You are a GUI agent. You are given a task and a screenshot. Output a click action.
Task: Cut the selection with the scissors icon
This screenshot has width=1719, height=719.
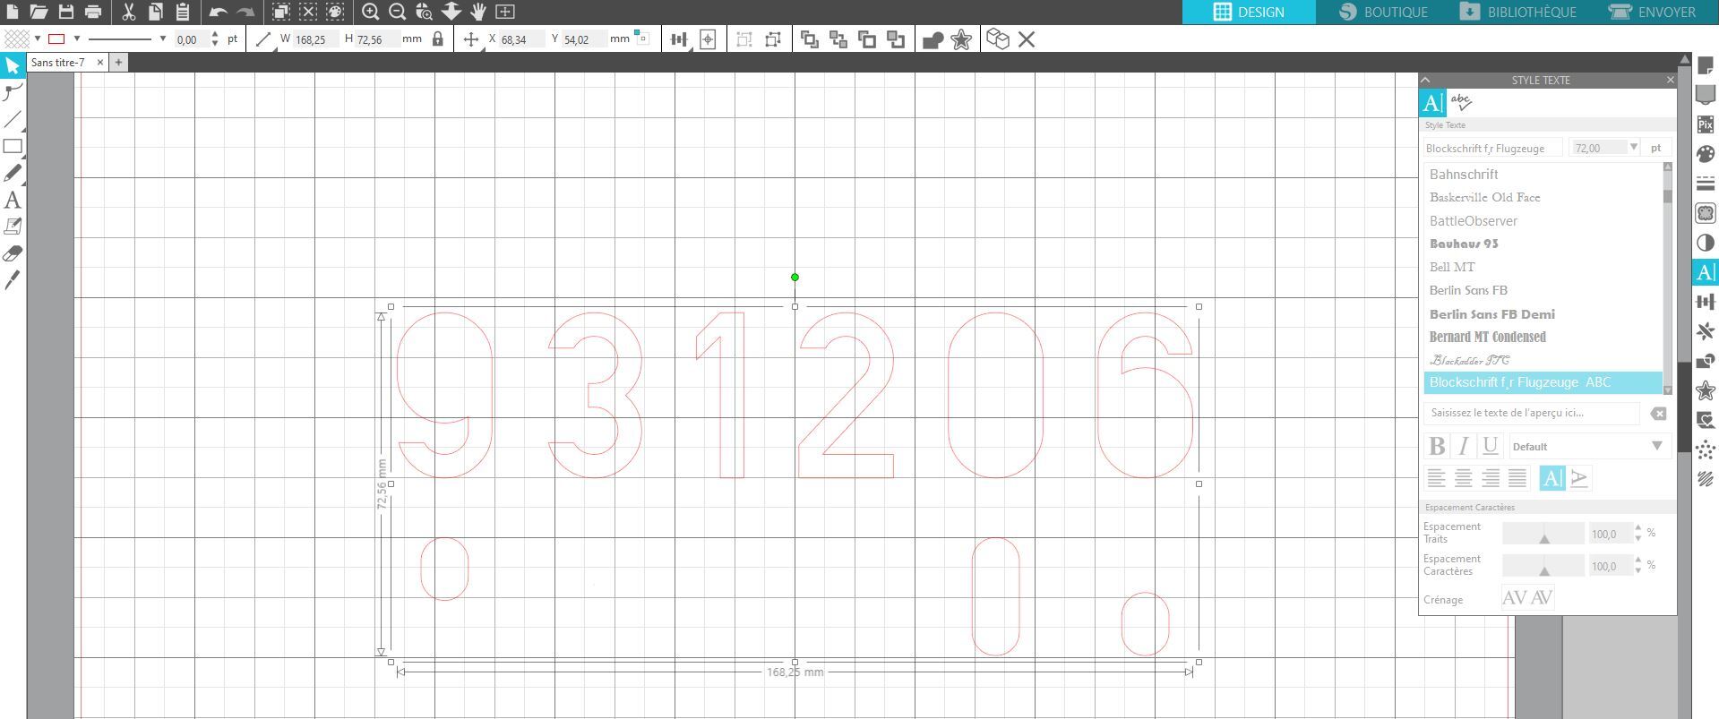(x=128, y=12)
